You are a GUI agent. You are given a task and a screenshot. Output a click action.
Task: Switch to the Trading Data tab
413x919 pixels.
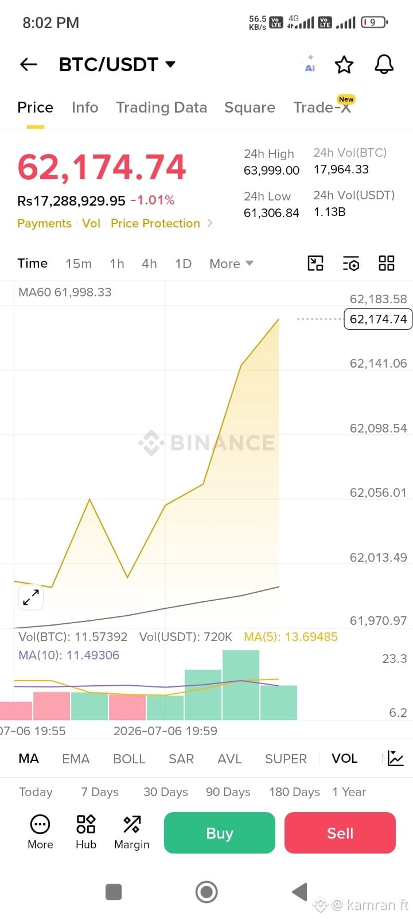[x=161, y=107]
